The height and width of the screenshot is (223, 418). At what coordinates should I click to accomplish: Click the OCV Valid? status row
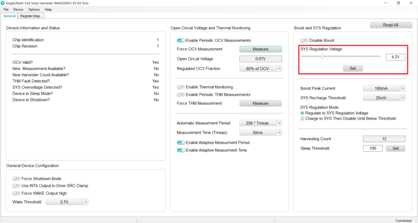pyautogui.click(x=86, y=62)
